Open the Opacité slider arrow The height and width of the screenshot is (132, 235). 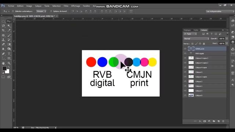coord(227,39)
